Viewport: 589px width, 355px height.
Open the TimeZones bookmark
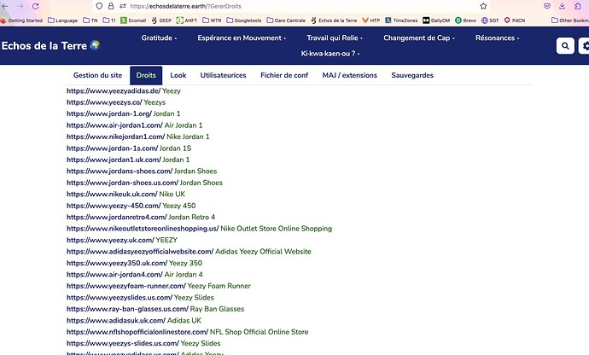401,20
